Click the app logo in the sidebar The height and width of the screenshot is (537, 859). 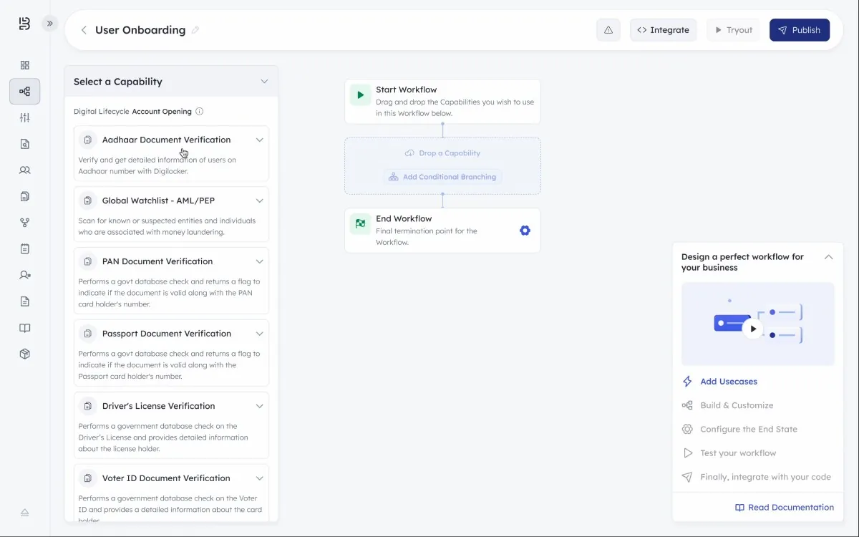(x=25, y=24)
